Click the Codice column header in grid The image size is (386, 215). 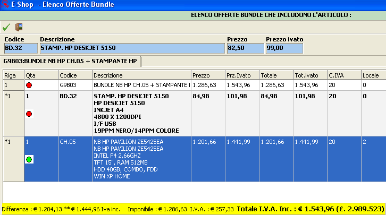pyautogui.click(x=75, y=75)
